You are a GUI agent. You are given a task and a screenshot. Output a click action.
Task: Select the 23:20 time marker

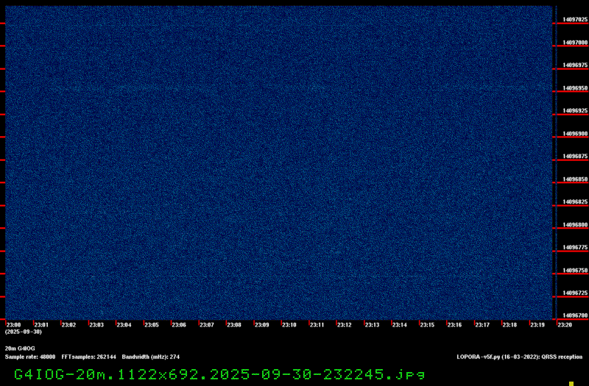[x=565, y=324]
